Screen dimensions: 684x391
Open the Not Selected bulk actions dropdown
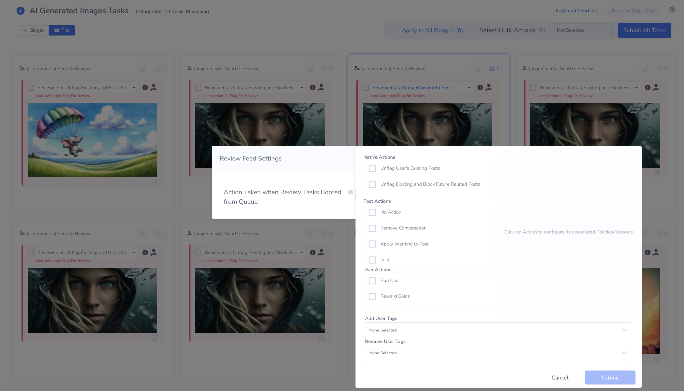pyautogui.click(x=581, y=30)
